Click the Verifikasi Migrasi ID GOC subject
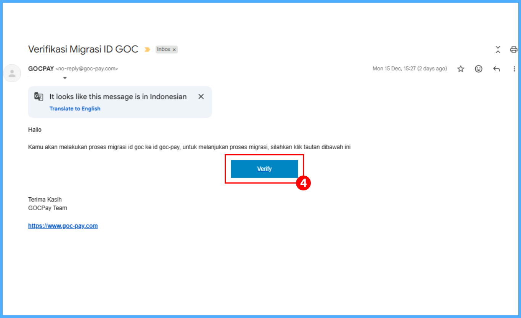Screen dimensions: 521x318 coord(83,49)
